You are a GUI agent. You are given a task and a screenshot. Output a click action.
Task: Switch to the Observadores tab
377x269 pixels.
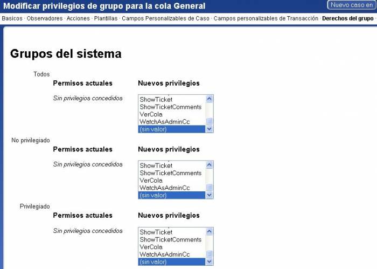click(x=45, y=18)
